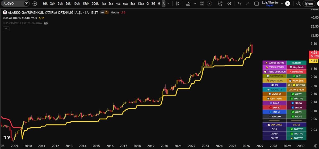The width and height of the screenshot is (319, 149).
Task: Select the G daily interval
Action: pyautogui.click(x=148, y=3)
